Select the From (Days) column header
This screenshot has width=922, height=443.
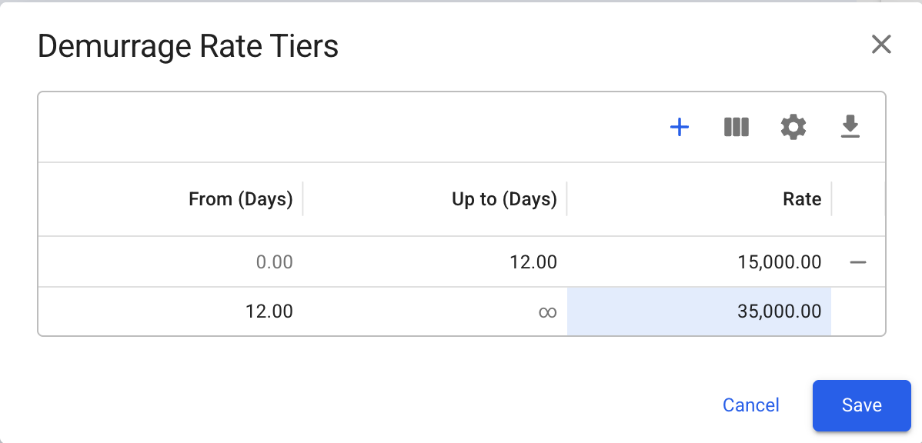click(x=240, y=199)
